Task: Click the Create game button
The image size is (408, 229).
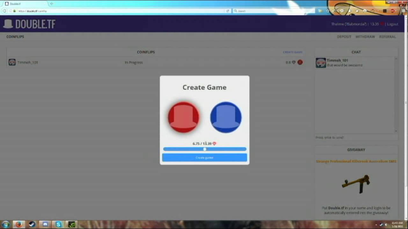Action: click(205, 157)
